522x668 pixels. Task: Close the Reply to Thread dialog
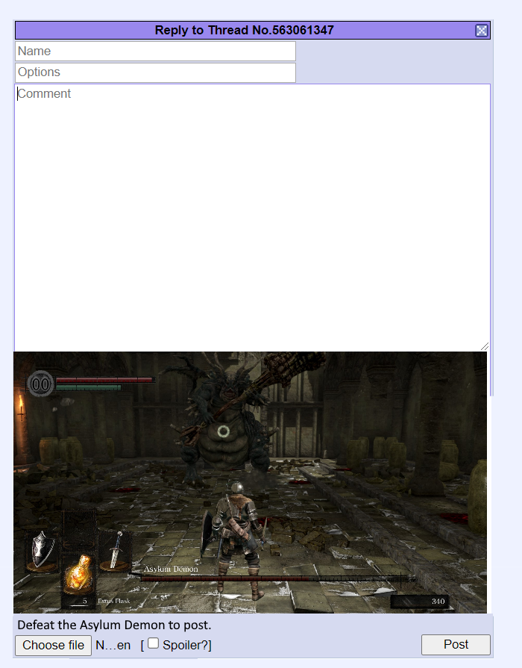click(x=482, y=31)
